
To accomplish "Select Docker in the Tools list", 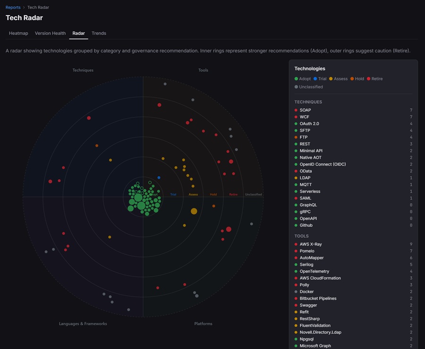I will (353, 291).
